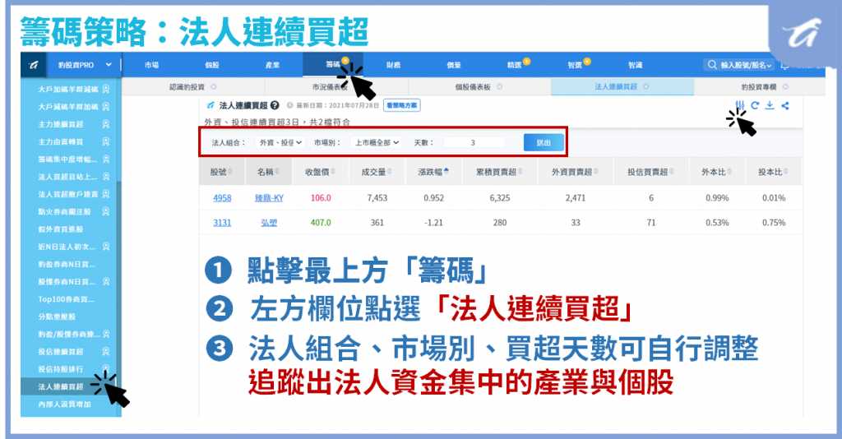Open the 價量 menu
842x439 pixels.
click(454, 65)
